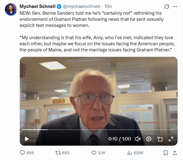The height and width of the screenshot is (160, 183).
Task: Expand the video to fullscreen
Action: (171, 139)
